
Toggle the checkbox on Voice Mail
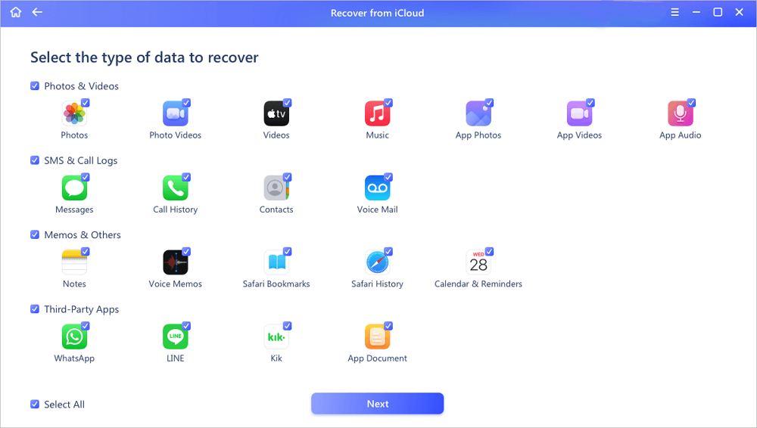click(x=388, y=177)
